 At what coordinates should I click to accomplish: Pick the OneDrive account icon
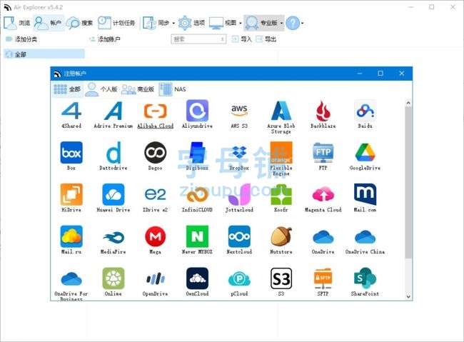coord(323,237)
